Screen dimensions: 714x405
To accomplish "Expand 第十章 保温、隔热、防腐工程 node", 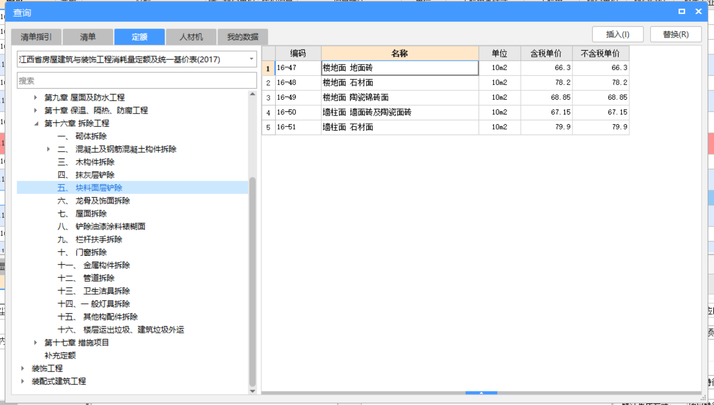I will [x=36, y=110].
